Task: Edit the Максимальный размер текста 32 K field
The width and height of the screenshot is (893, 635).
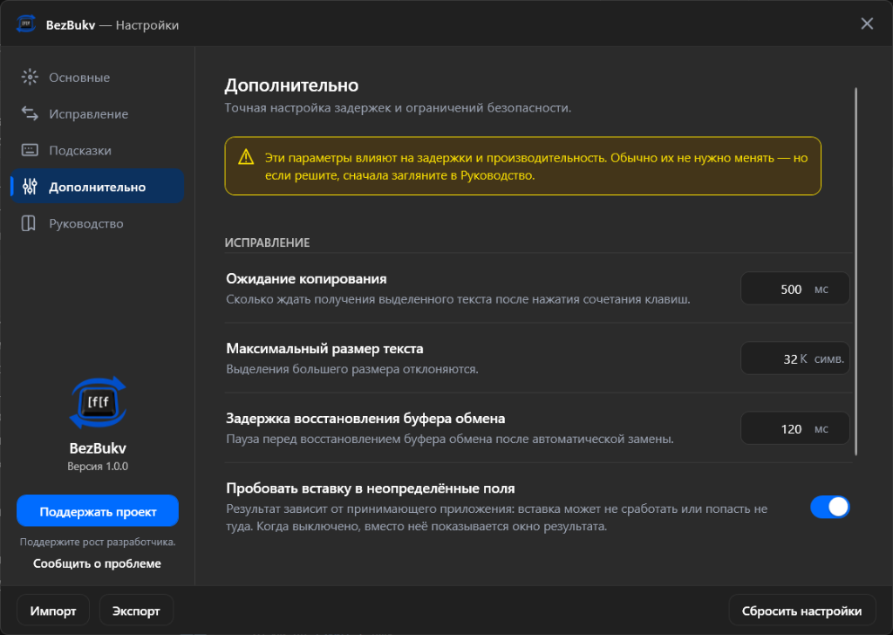Action: [795, 358]
